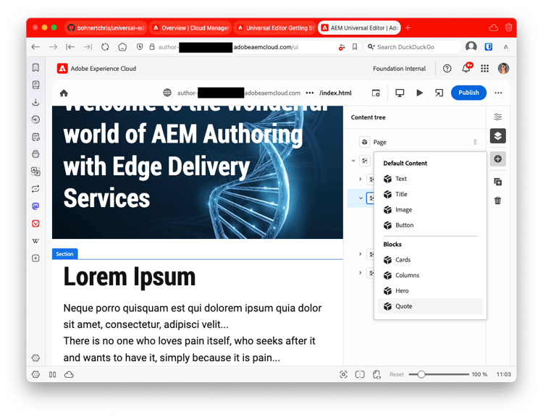Add Text default content

point(430,179)
